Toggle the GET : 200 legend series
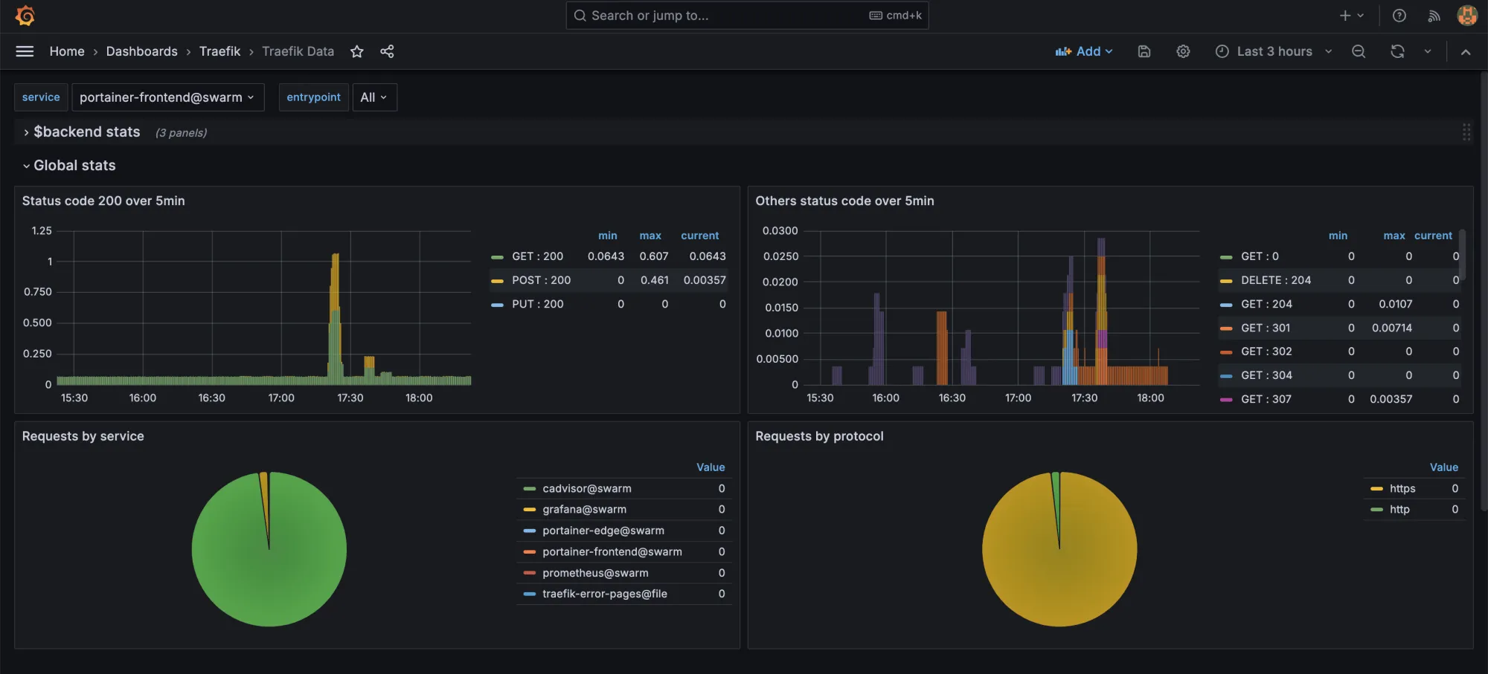 click(537, 256)
